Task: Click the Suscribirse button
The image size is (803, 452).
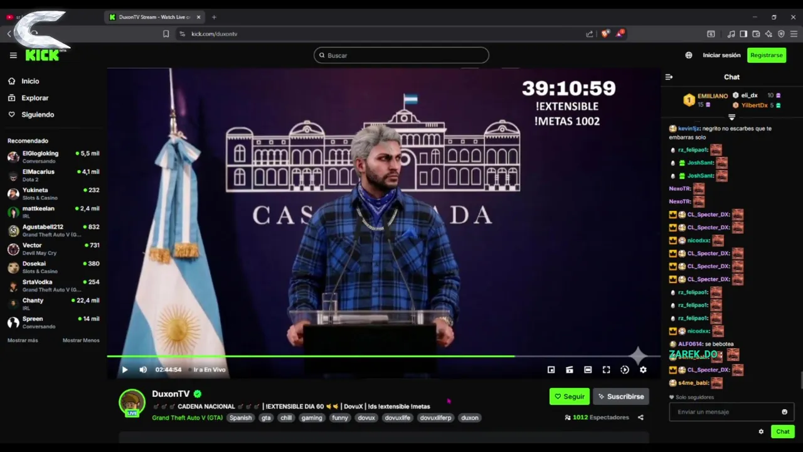Action: (x=621, y=397)
